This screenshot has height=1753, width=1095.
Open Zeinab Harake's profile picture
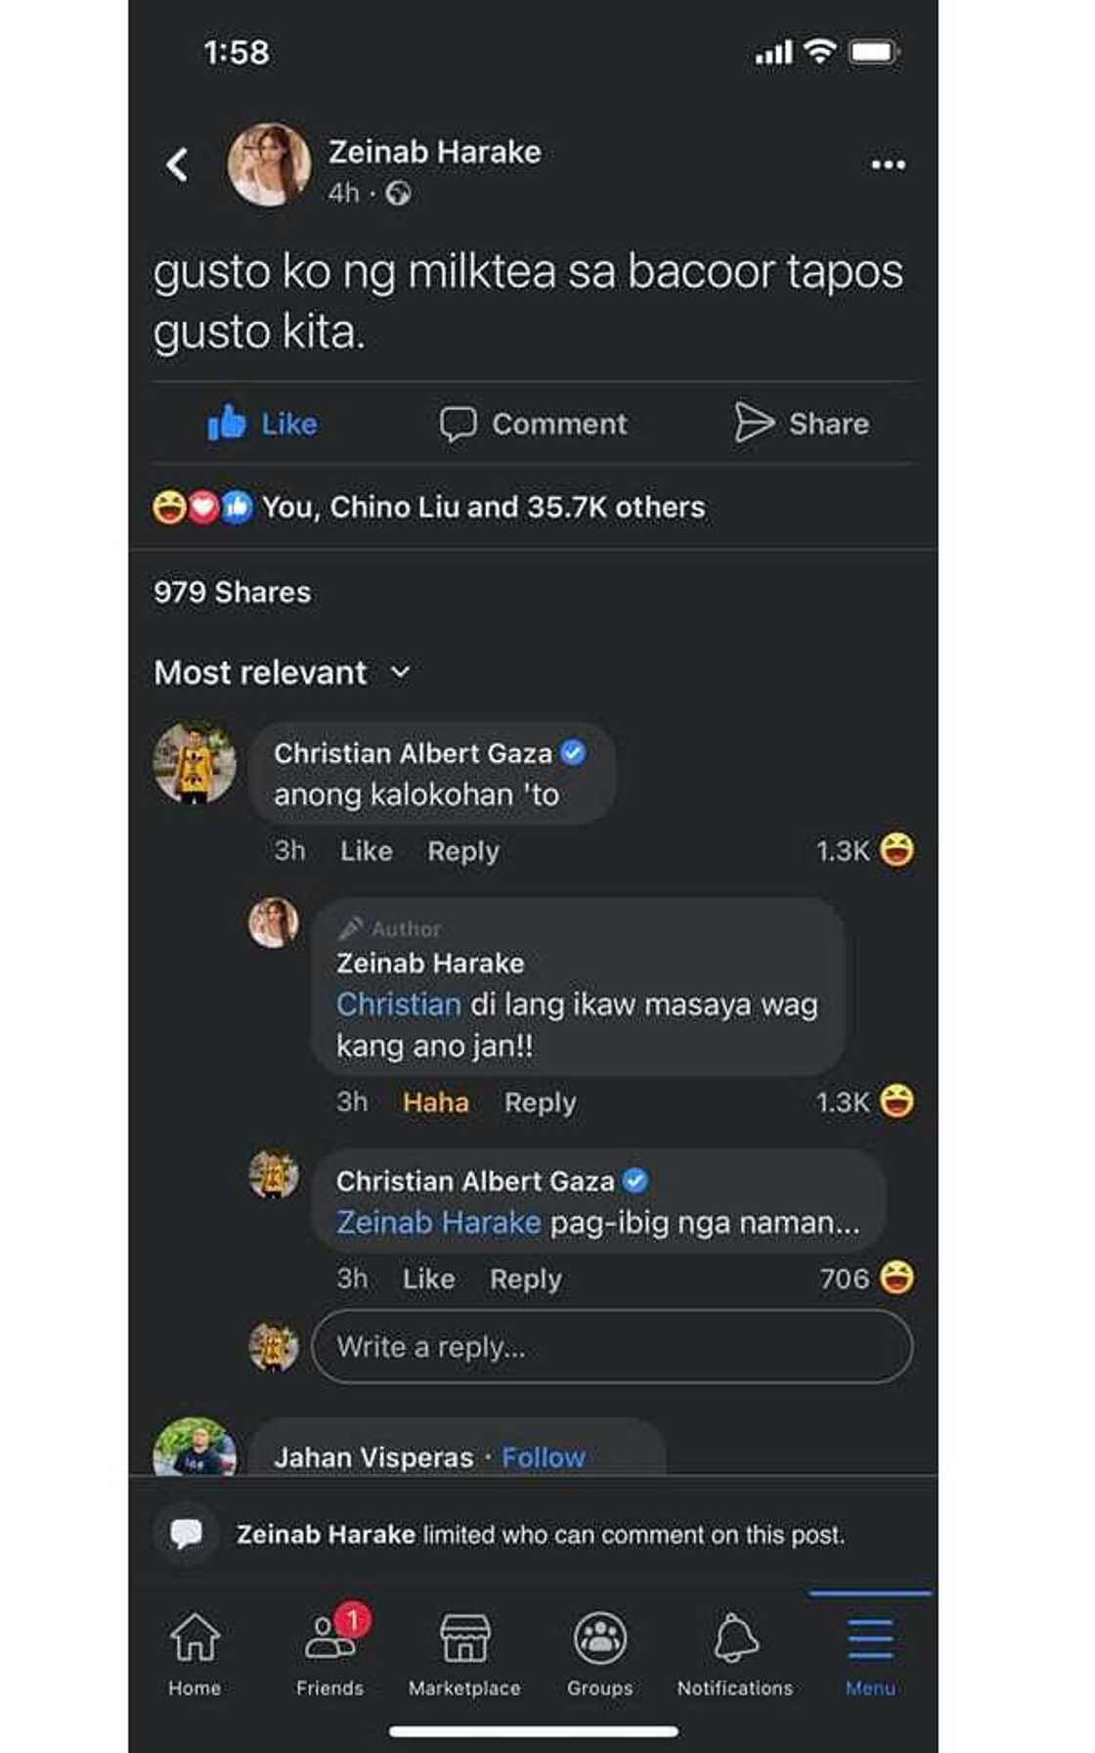point(269,164)
